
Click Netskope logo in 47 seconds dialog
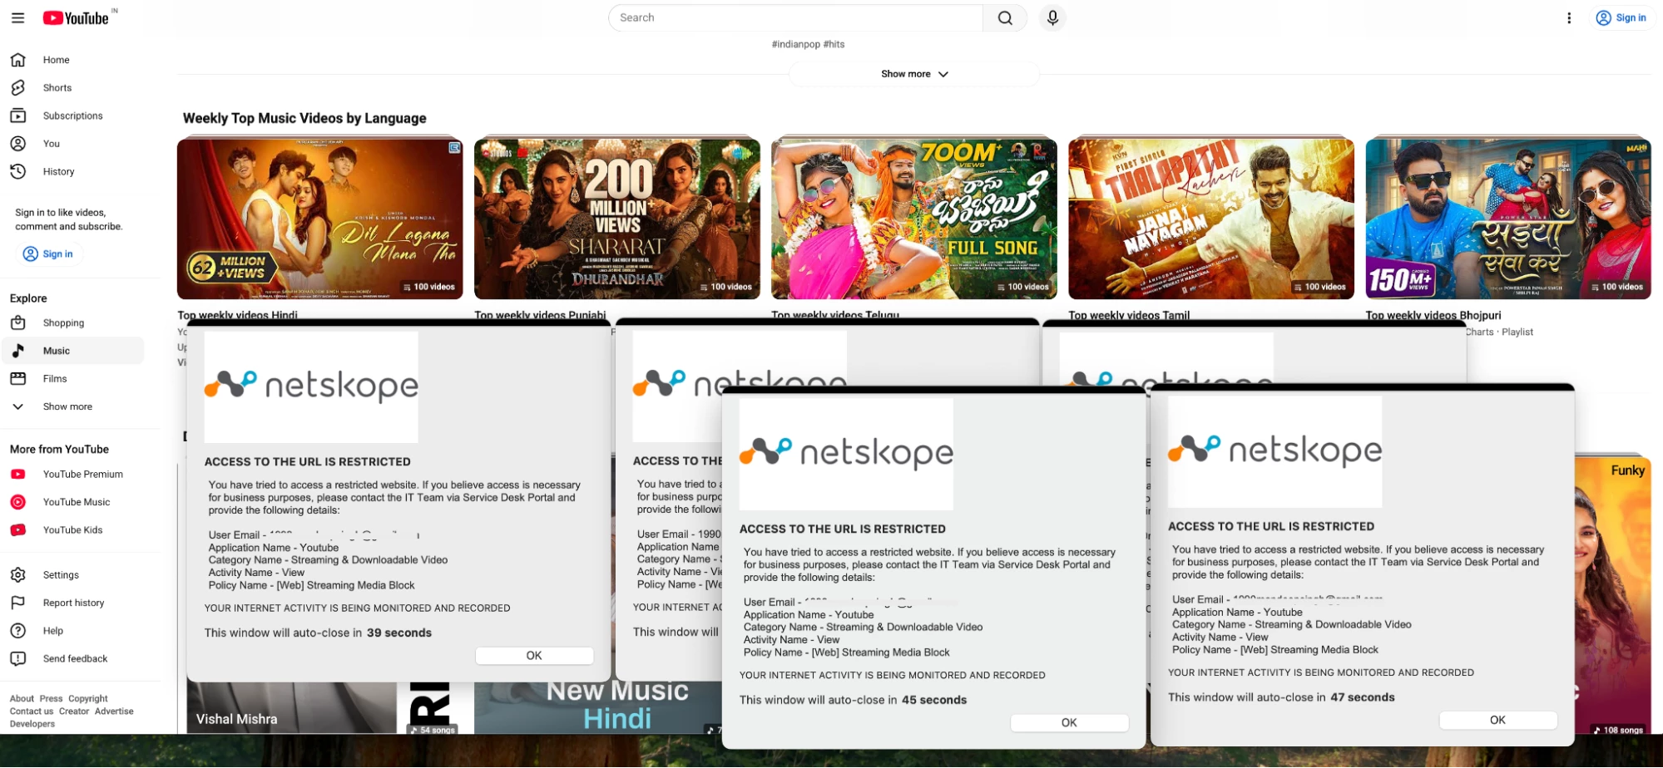(1274, 450)
